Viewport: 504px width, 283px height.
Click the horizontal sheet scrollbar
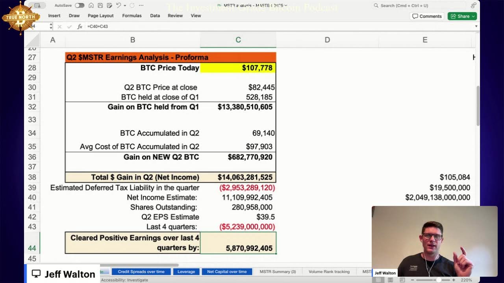(x=140, y=265)
